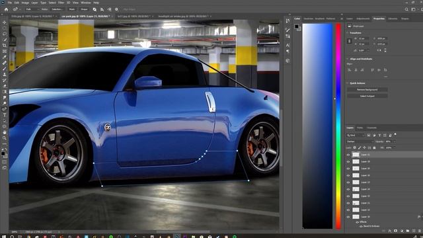423x238 pixels.
Task: Open the Darken blend mode dropdown
Action: pyautogui.click(x=360, y=141)
